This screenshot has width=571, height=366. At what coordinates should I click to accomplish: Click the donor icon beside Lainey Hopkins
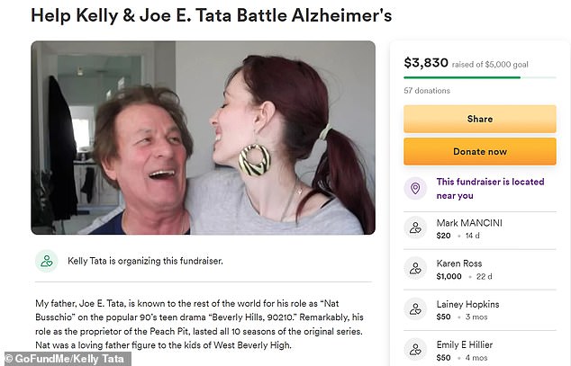415,311
